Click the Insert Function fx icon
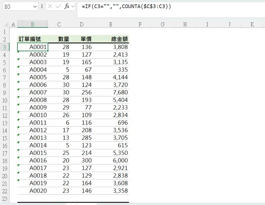The width and height of the screenshot is (265, 205). click(67, 6)
